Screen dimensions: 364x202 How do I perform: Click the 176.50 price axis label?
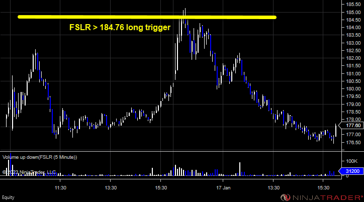(353, 142)
